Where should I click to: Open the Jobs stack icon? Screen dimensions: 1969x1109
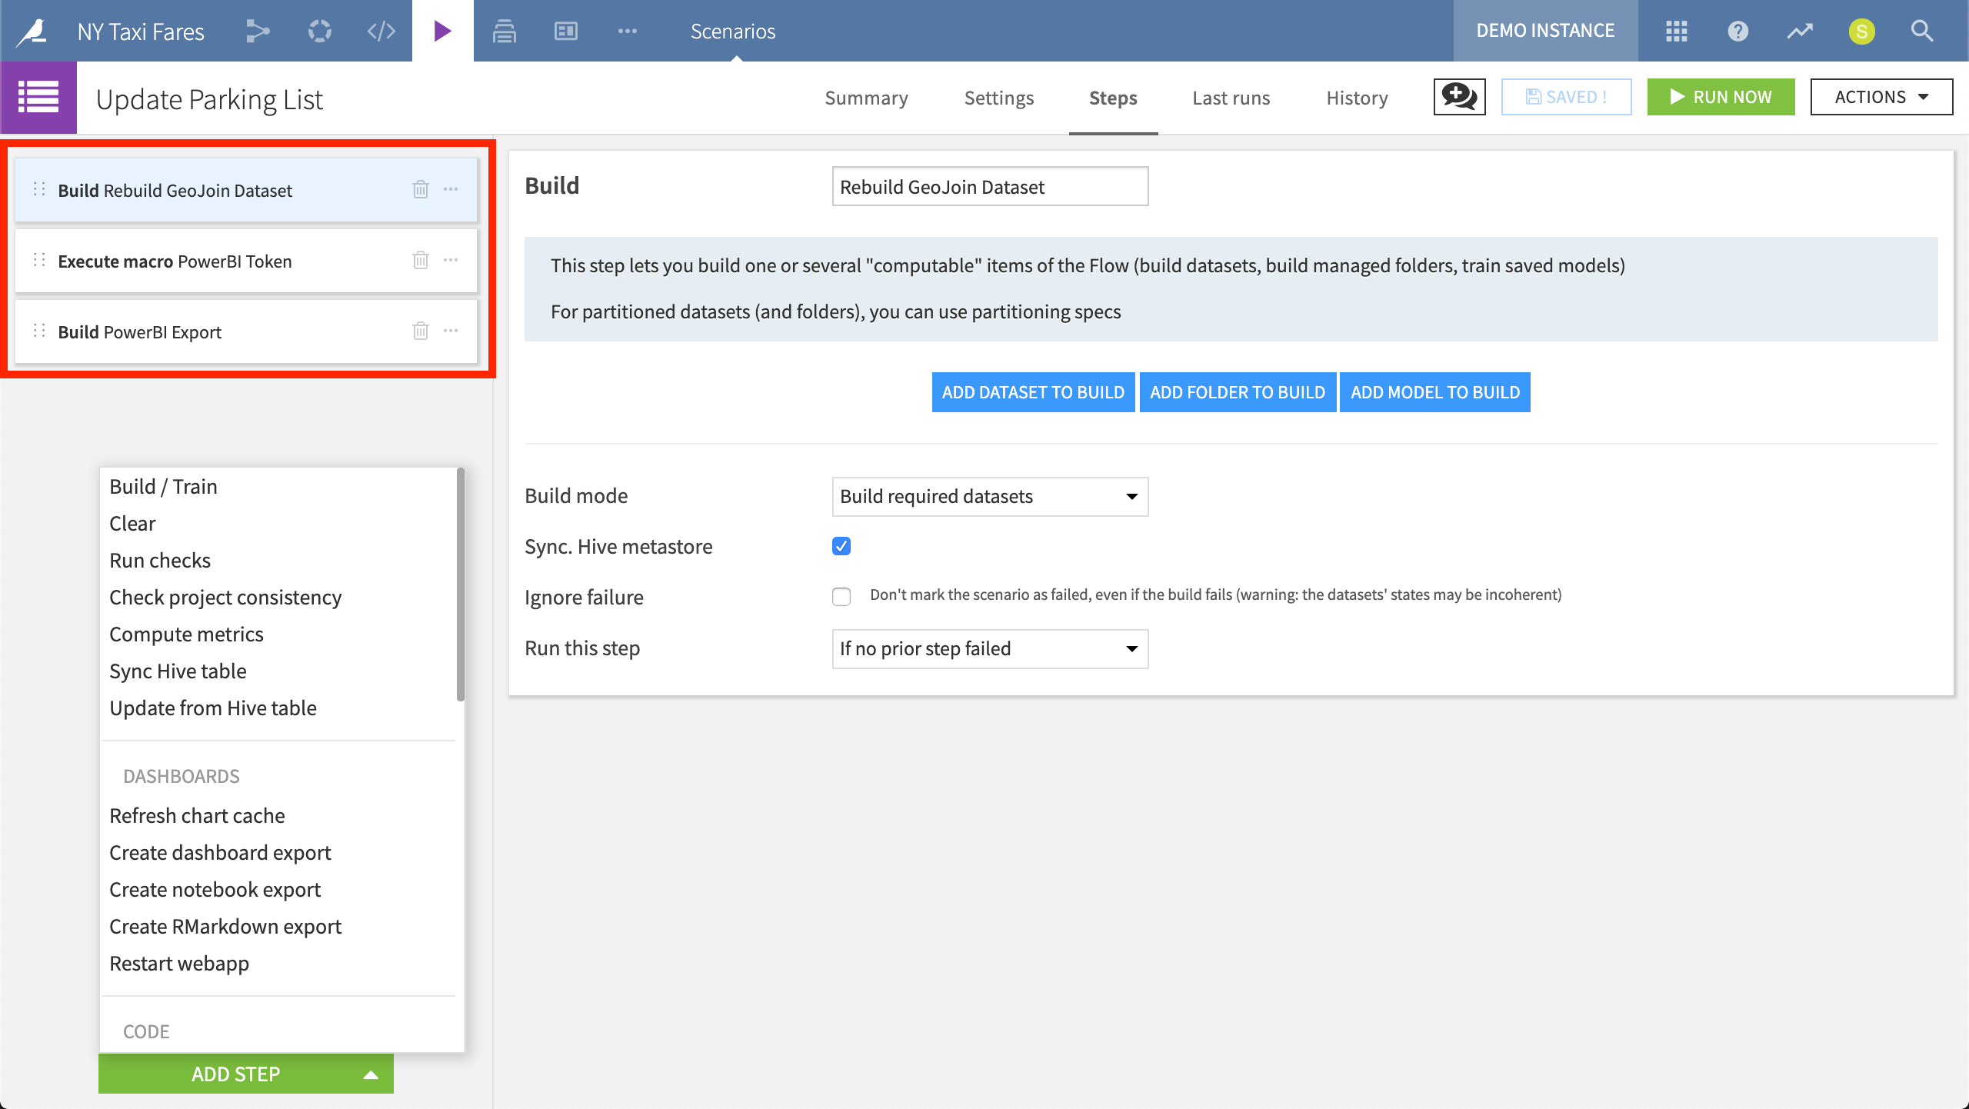[x=504, y=31]
